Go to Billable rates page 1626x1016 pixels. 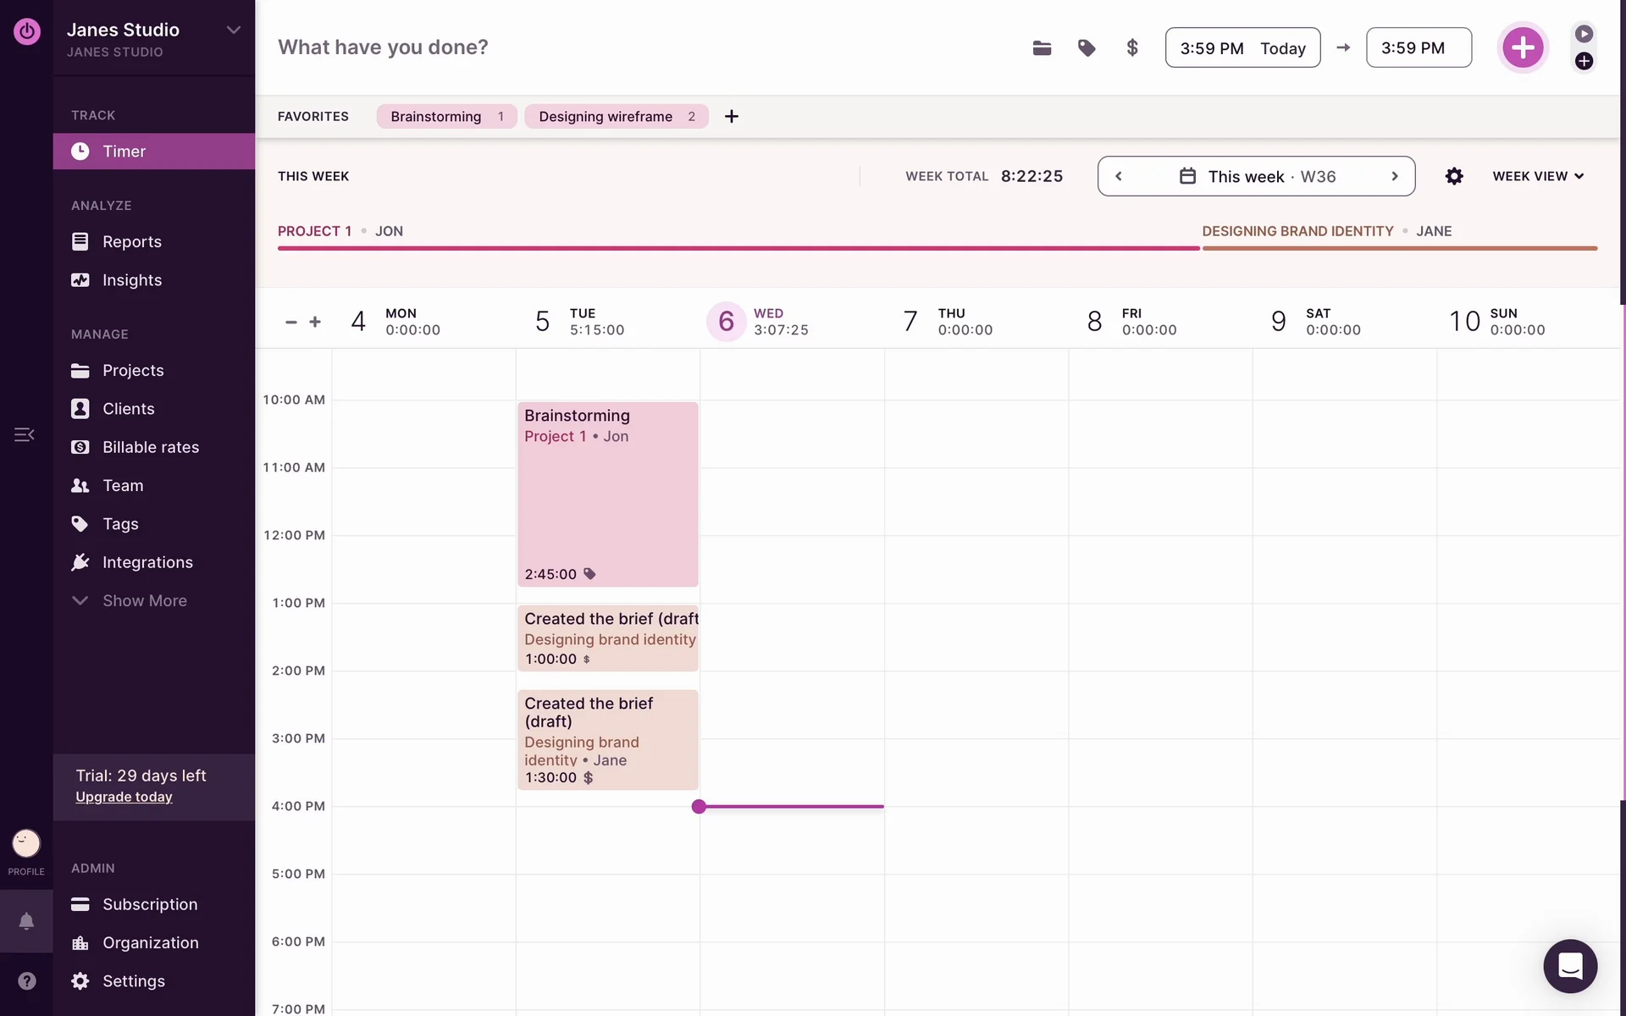coord(150,447)
